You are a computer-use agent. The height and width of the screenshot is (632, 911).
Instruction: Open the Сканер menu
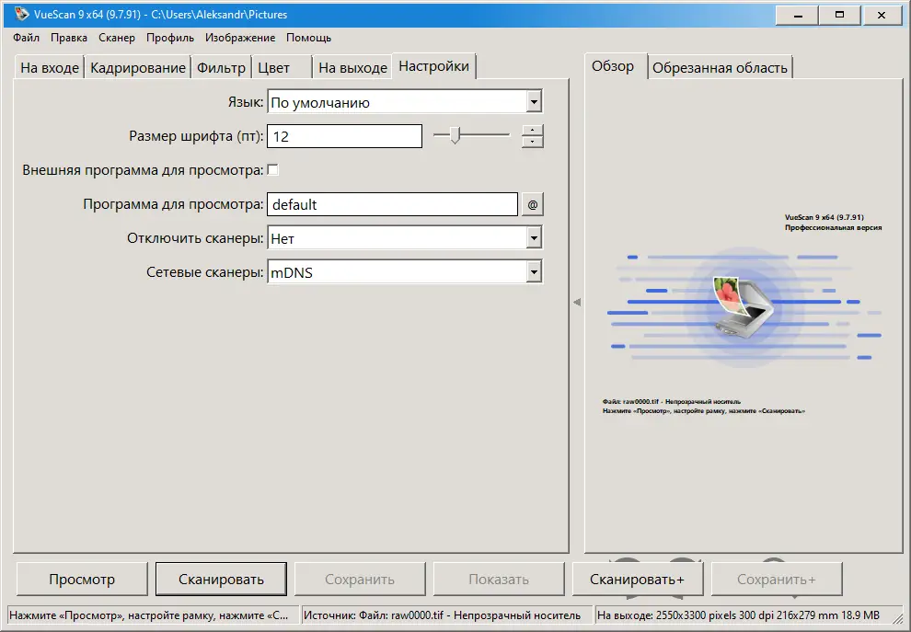click(117, 38)
